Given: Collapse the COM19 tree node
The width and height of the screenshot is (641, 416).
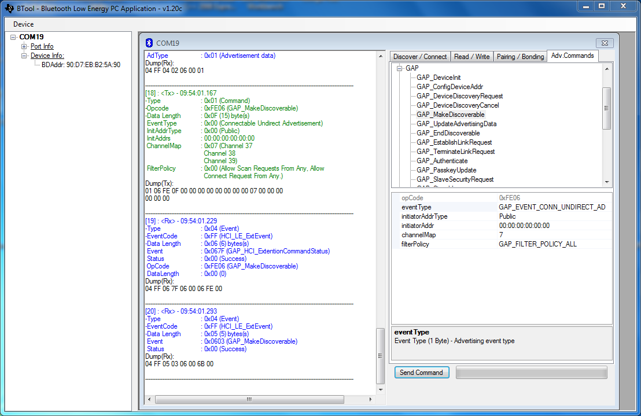Looking at the screenshot, I should pos(13,37).
